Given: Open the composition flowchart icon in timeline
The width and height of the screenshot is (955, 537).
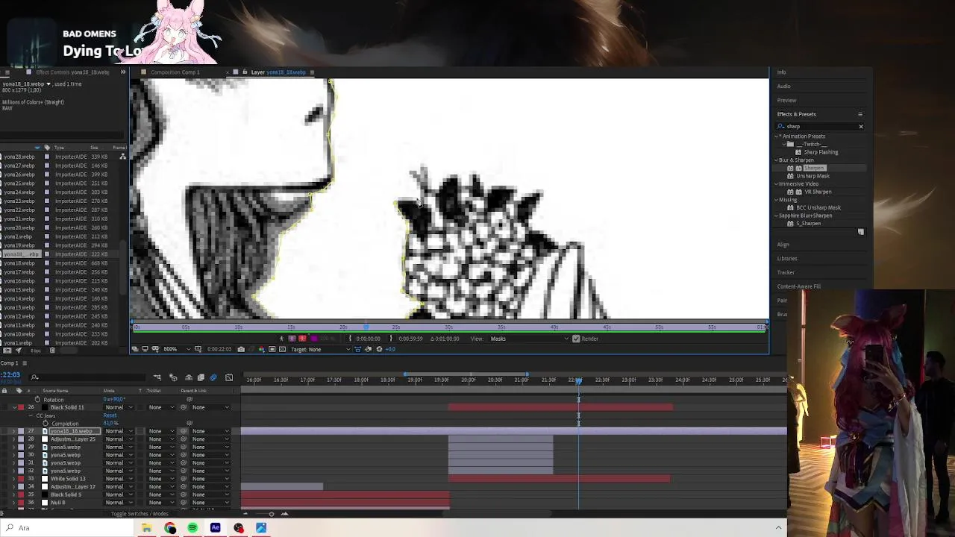Looking at the screenshot, I should click(157, 378).
